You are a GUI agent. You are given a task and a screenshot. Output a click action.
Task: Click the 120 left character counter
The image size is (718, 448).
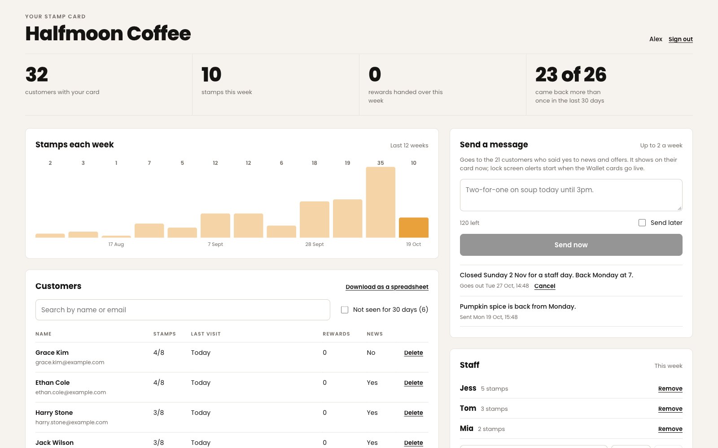pos(469,223)
